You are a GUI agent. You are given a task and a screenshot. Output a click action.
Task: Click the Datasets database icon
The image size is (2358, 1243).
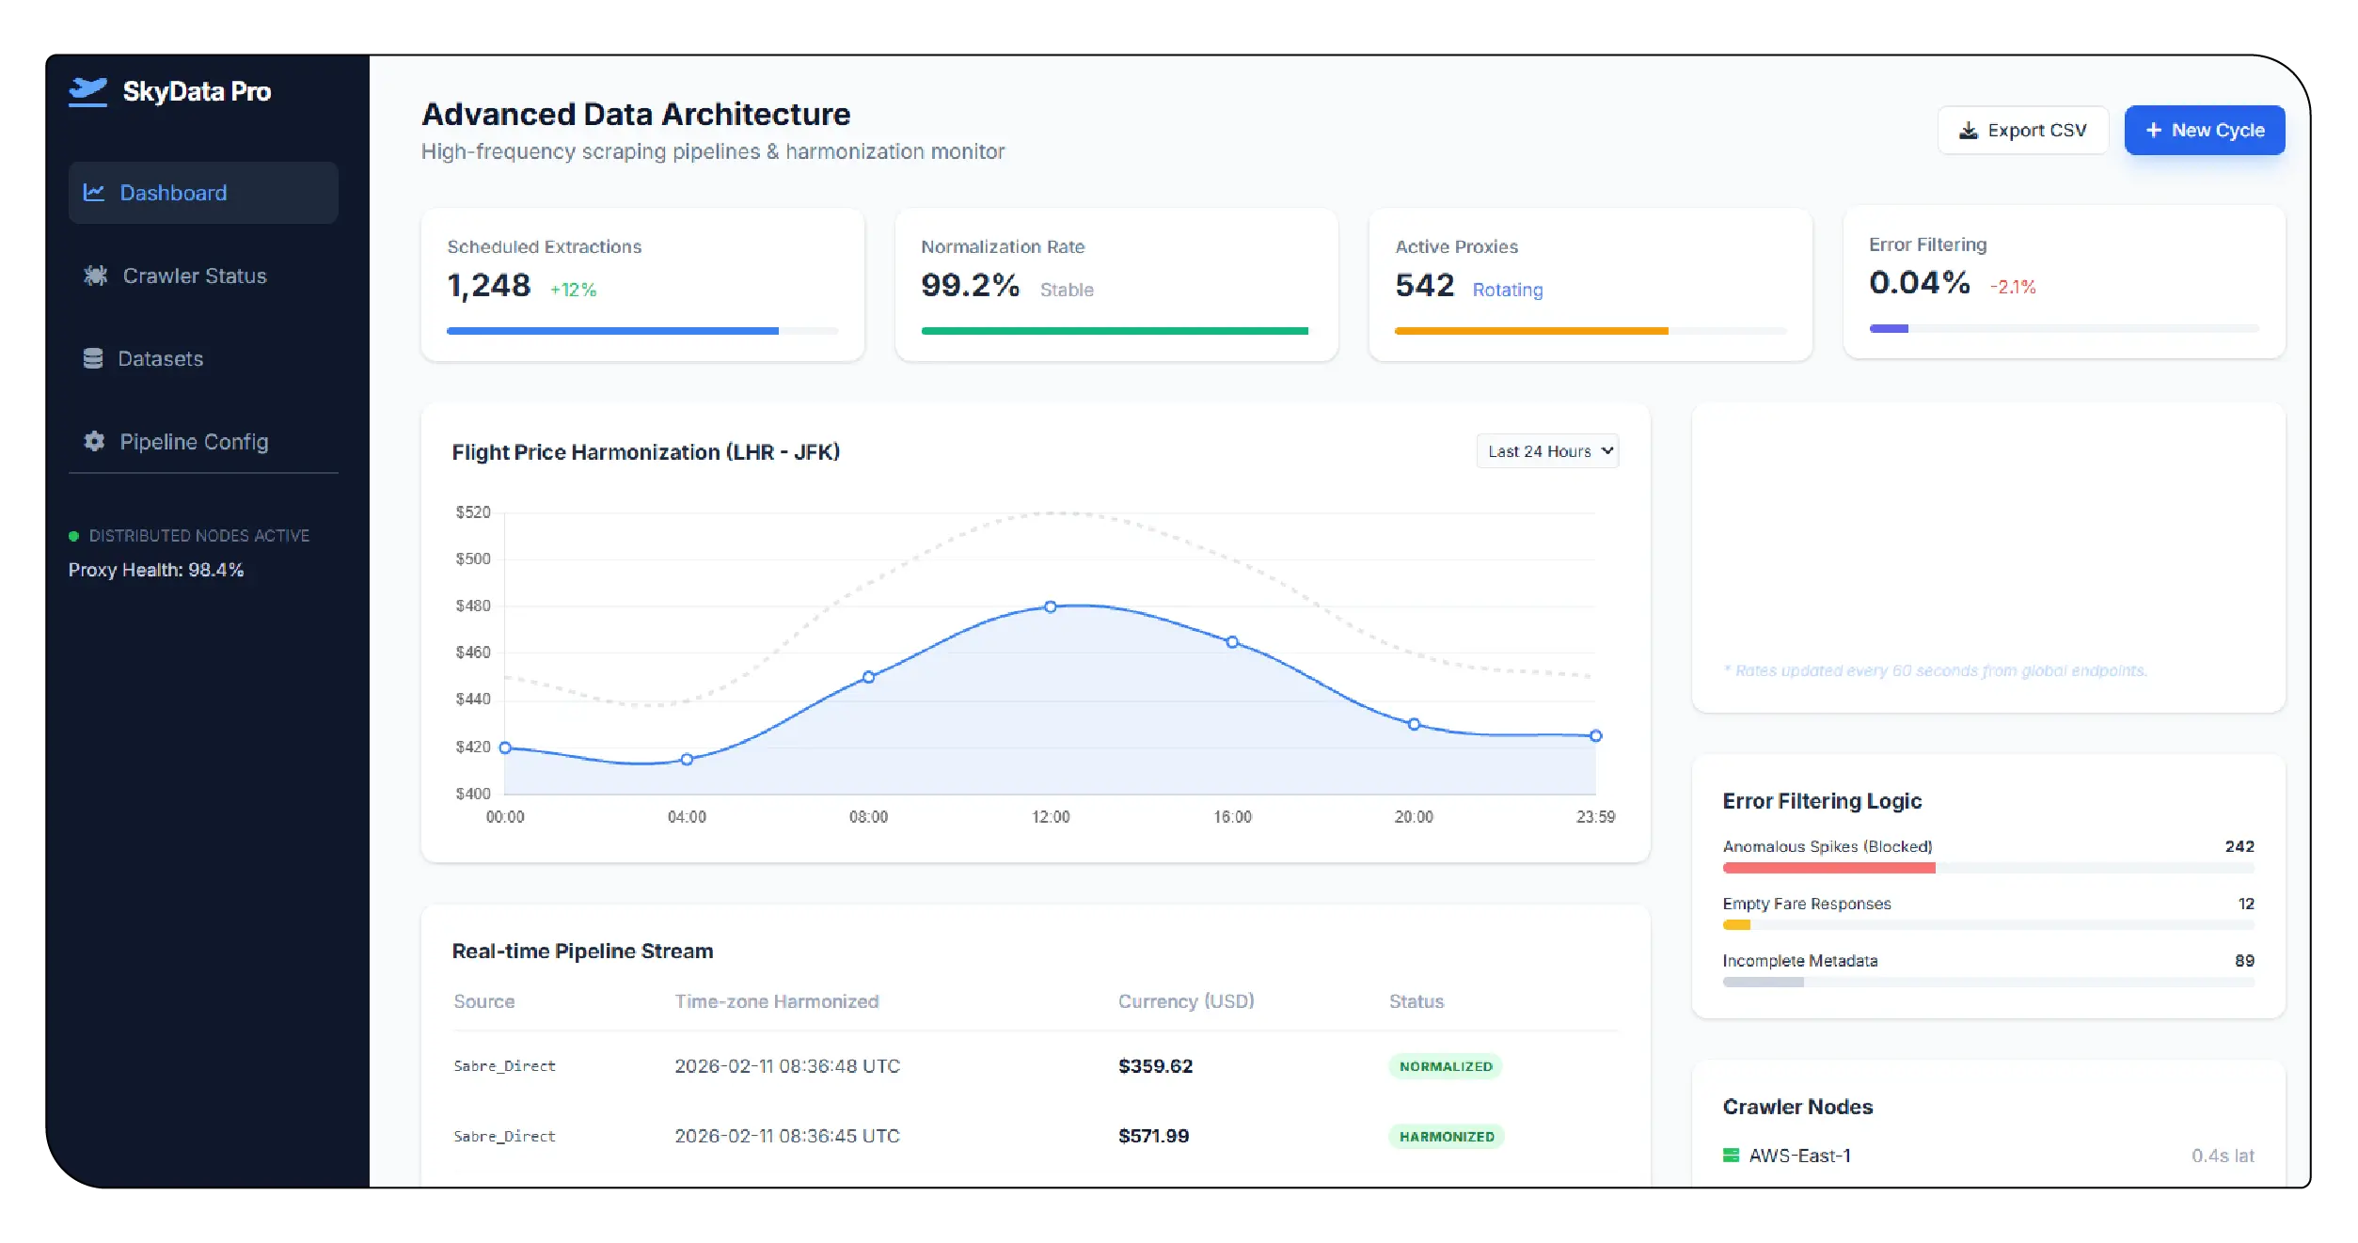95,358
